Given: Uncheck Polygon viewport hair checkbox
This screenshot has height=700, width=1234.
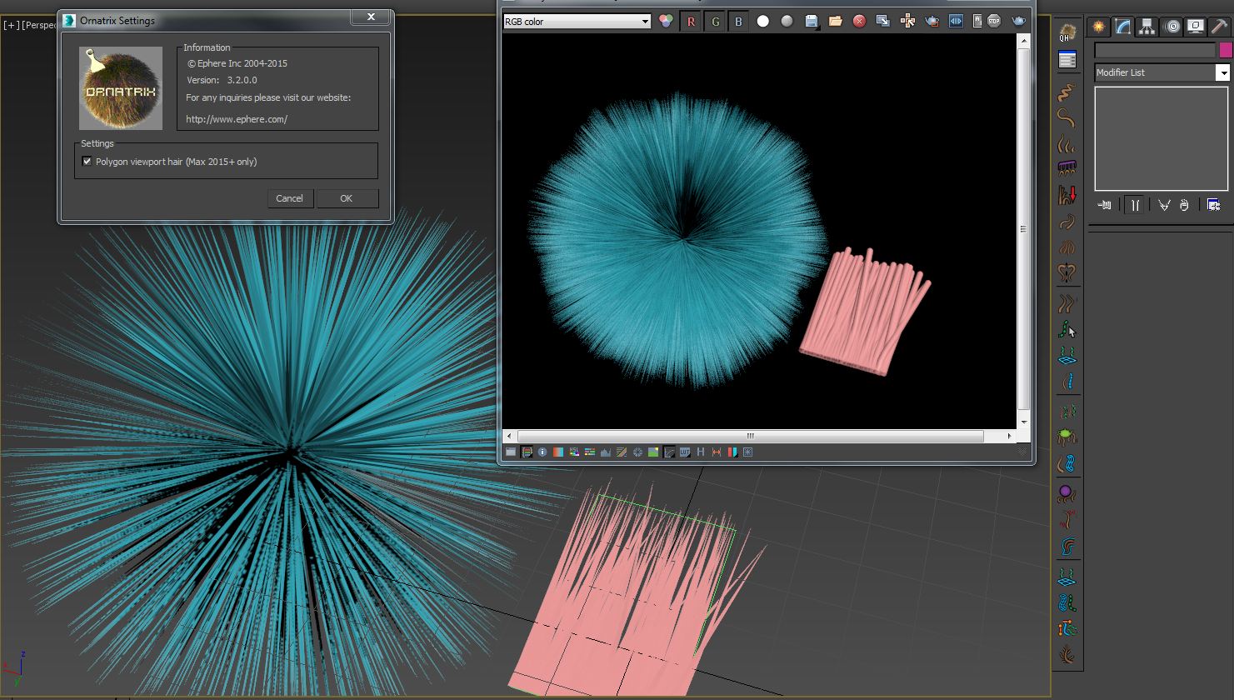Looking at the screenshot, I should pyautogui.click(x=87, y=162).
